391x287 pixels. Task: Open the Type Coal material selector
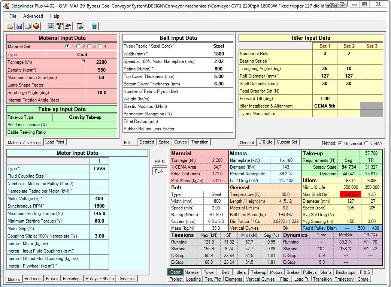[x=82, y=55]
